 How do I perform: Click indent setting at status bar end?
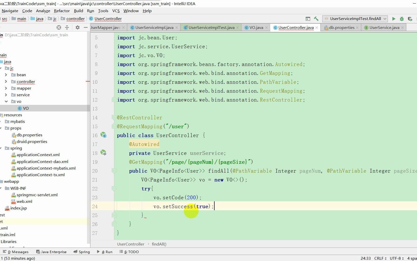412,258
